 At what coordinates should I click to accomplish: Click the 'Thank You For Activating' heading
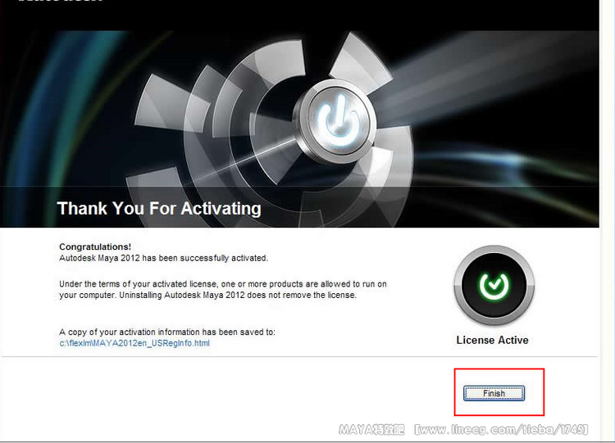(x=159, y=208)
